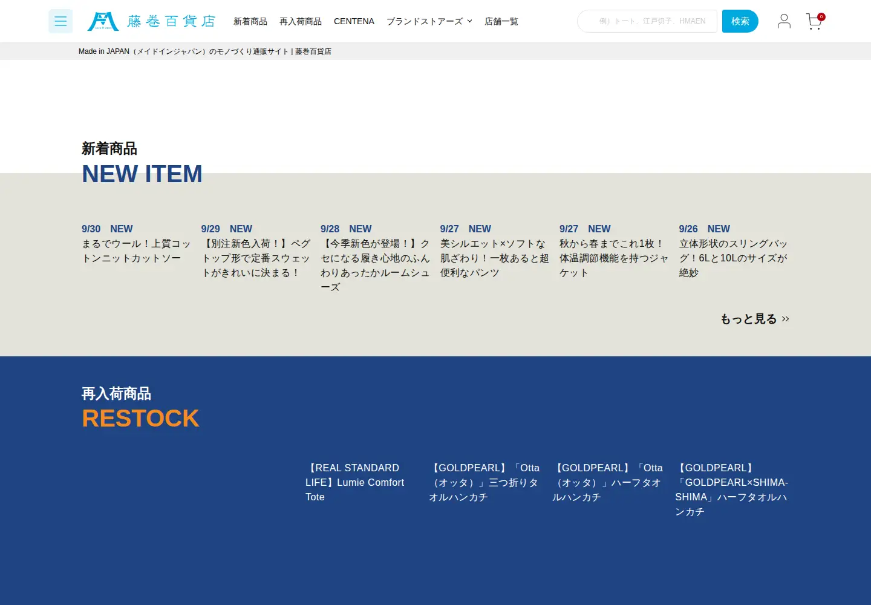
Task: Click the 再入荷商品 section title above RESTOCK
Action: point(116,393)
